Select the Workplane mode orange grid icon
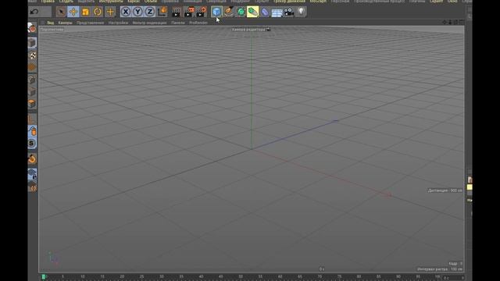This screenshot has width=500, height=281. pos(32,67)
